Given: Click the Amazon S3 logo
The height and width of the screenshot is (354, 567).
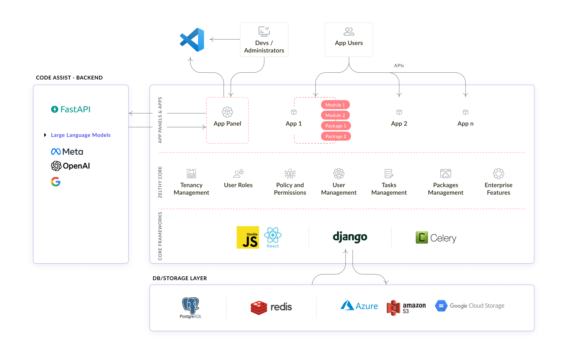Looking at the screenshot, I should 406,308.
